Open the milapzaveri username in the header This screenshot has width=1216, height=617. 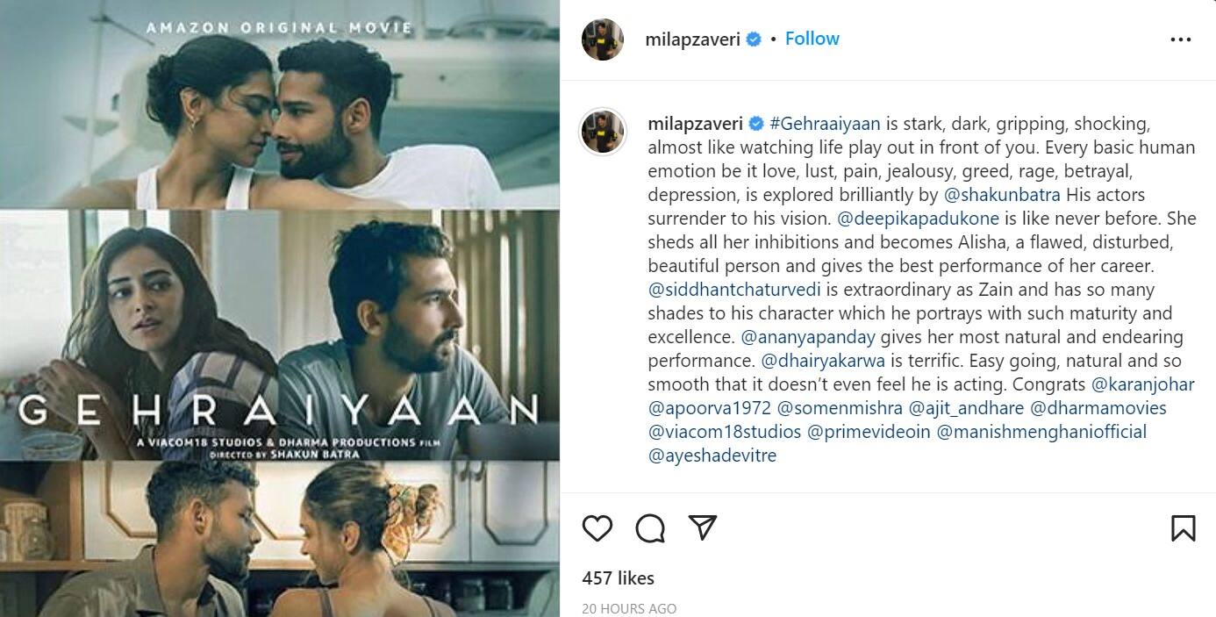coord(693,39)
